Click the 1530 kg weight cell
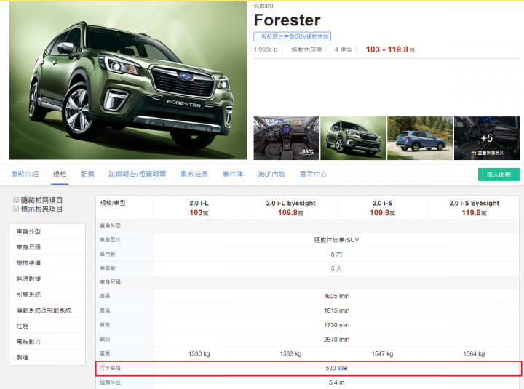The image size is (524, 389). [x=199, y=353]
